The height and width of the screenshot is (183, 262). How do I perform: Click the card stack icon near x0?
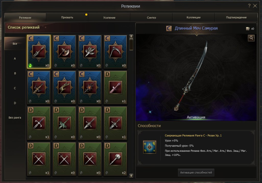(248, 29)
